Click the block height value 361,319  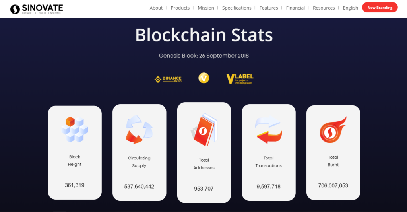coord(75,185)
